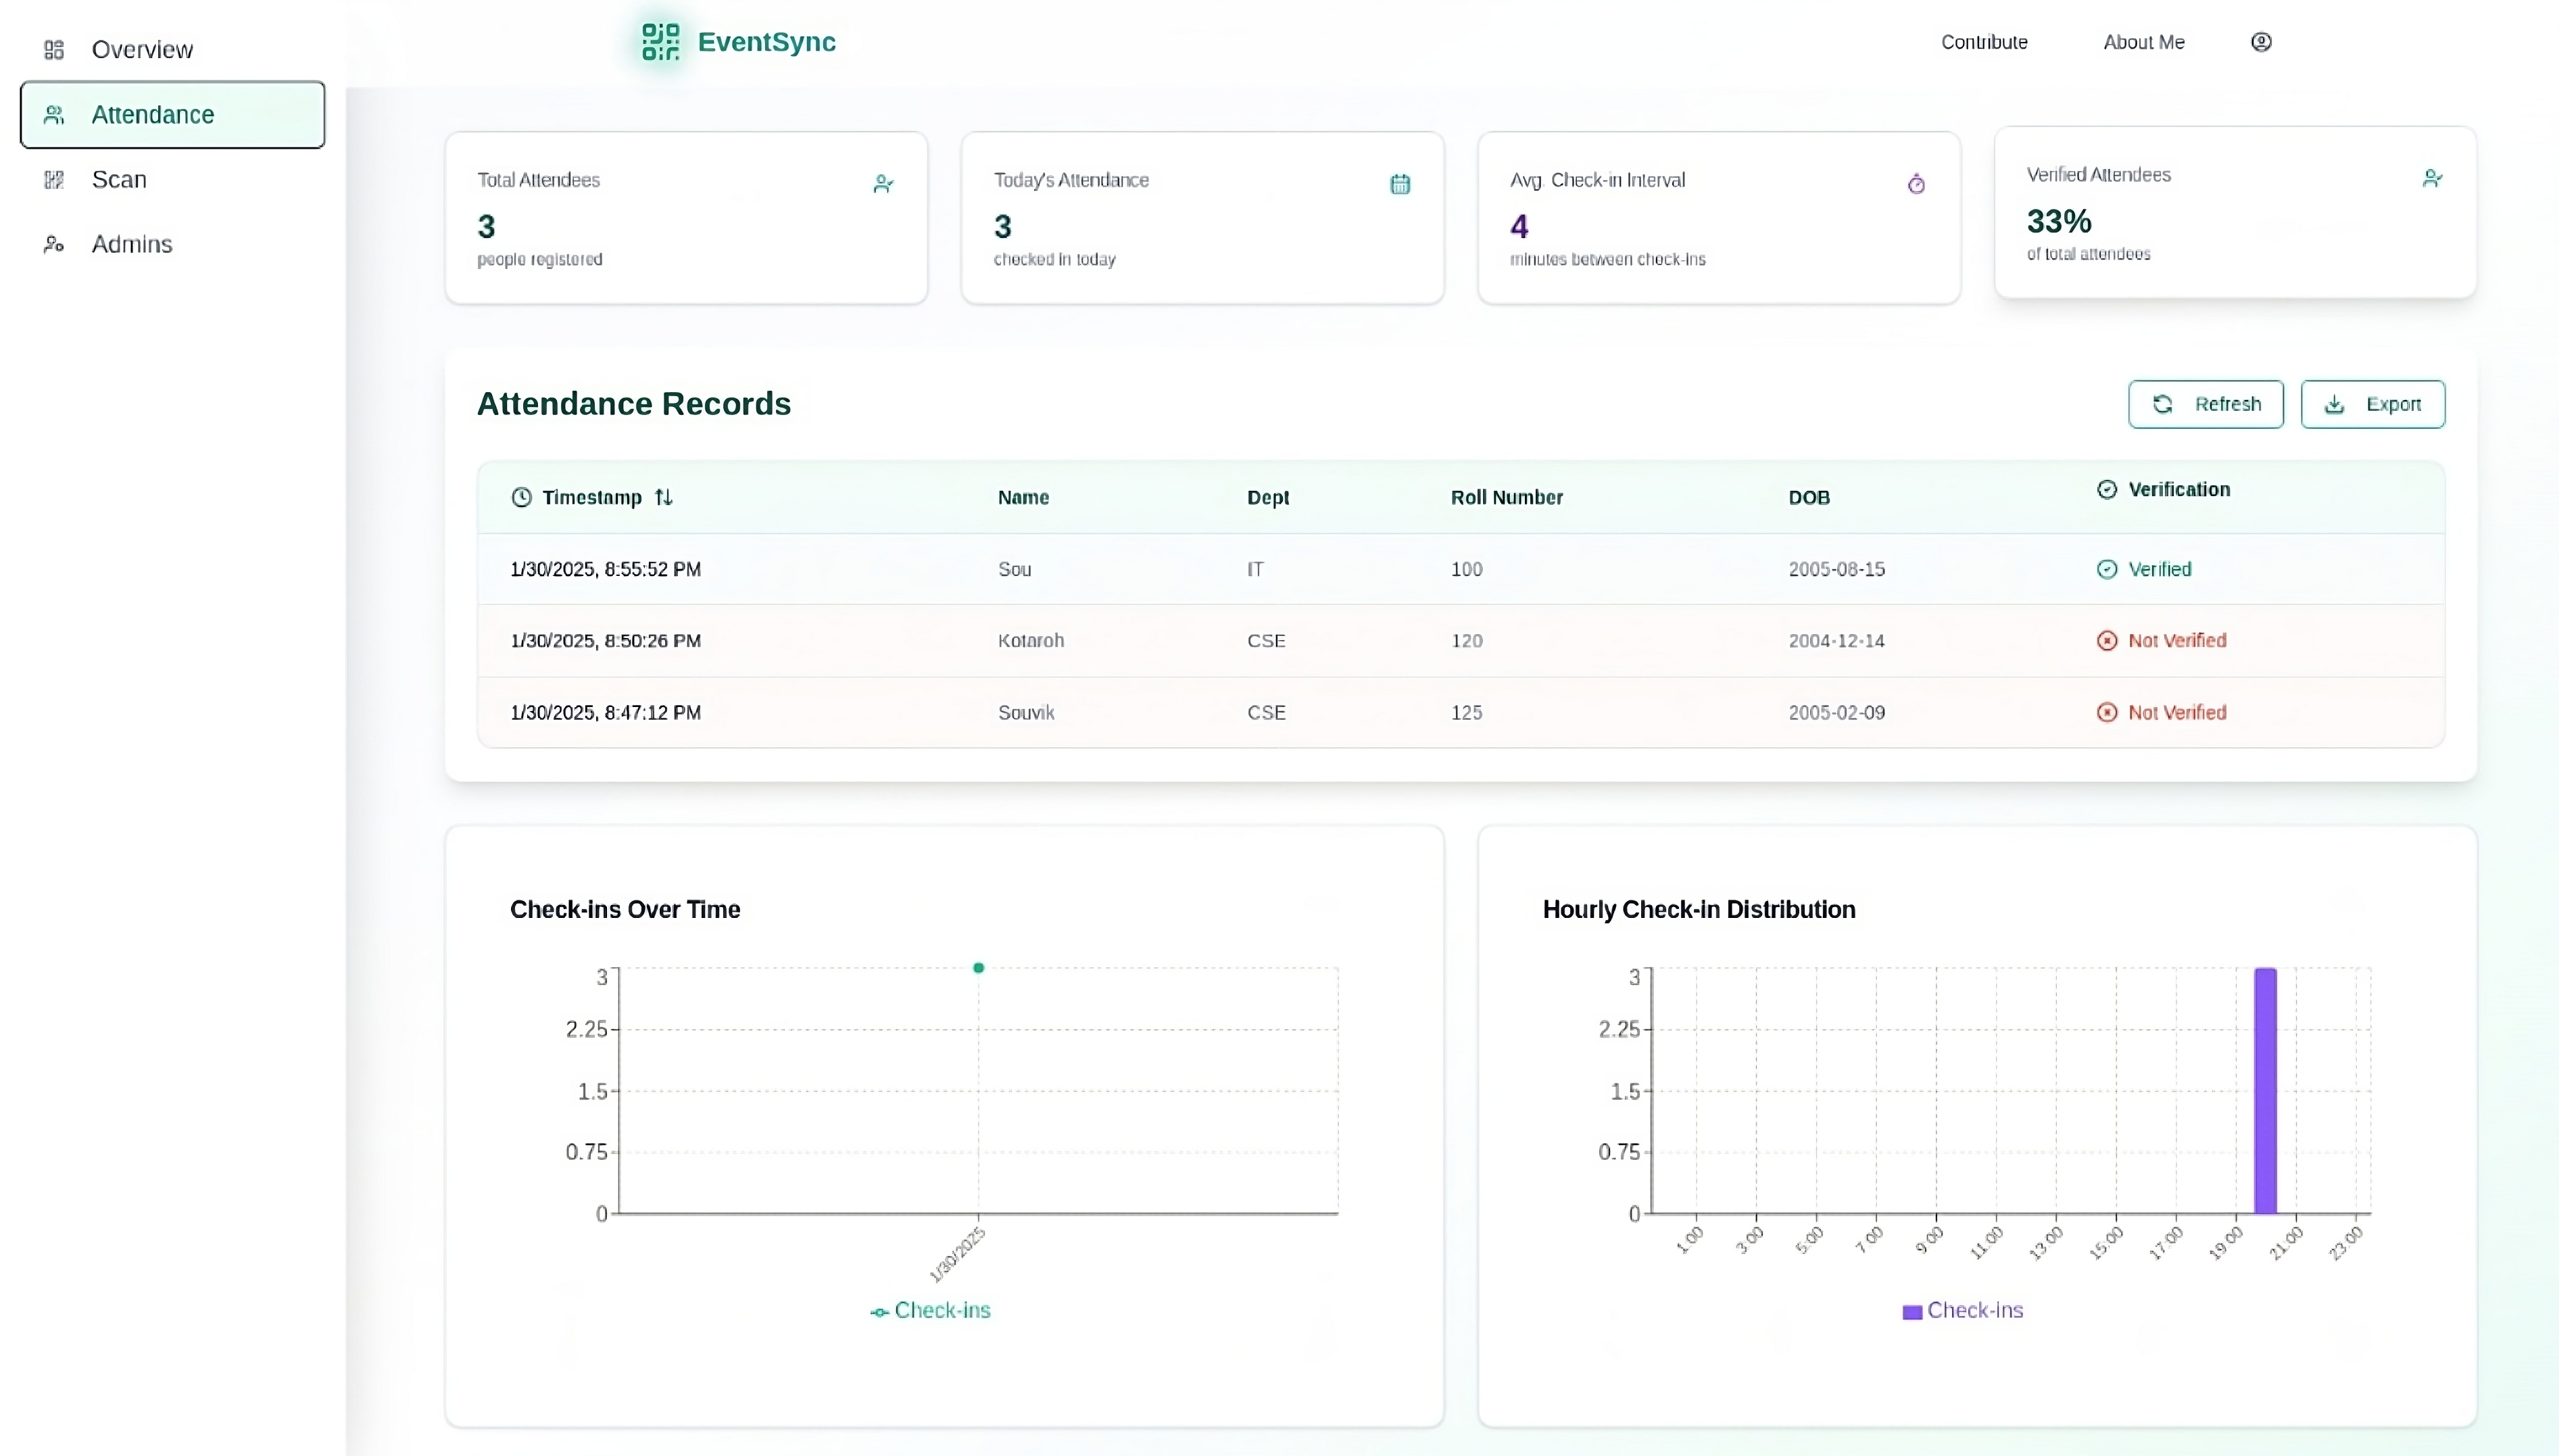Click the 1/30/2025 x-axis label

click(958, 1254)
